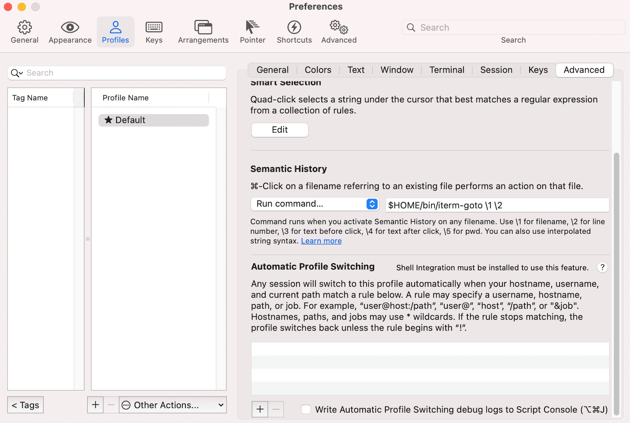
Task: Open the Arrangements preferences pane
Action: pos(203,32)
